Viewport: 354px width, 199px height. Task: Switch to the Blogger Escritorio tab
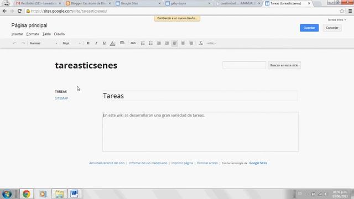(x=88, y=3)
